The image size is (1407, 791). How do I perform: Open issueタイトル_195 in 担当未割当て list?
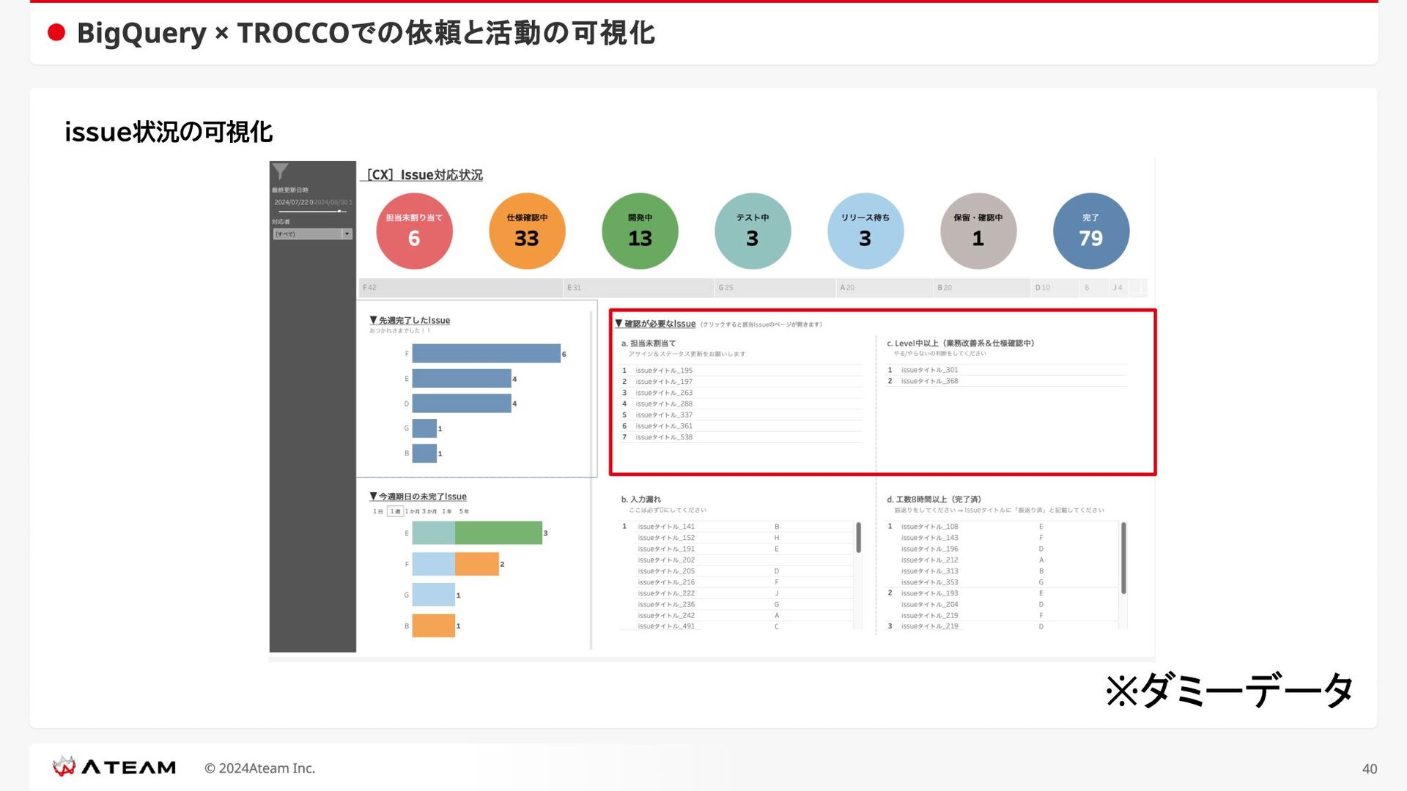(664, 371)
